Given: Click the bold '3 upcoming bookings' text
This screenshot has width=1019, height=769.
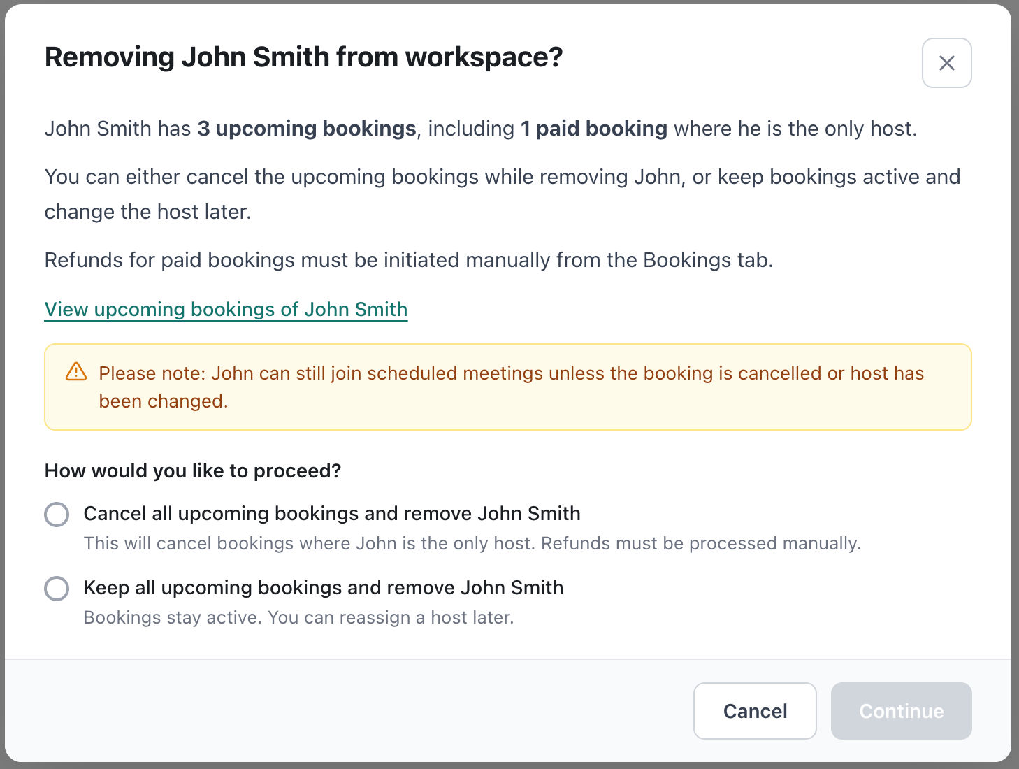Looking at the screenshot, I should tap(307, 129).
